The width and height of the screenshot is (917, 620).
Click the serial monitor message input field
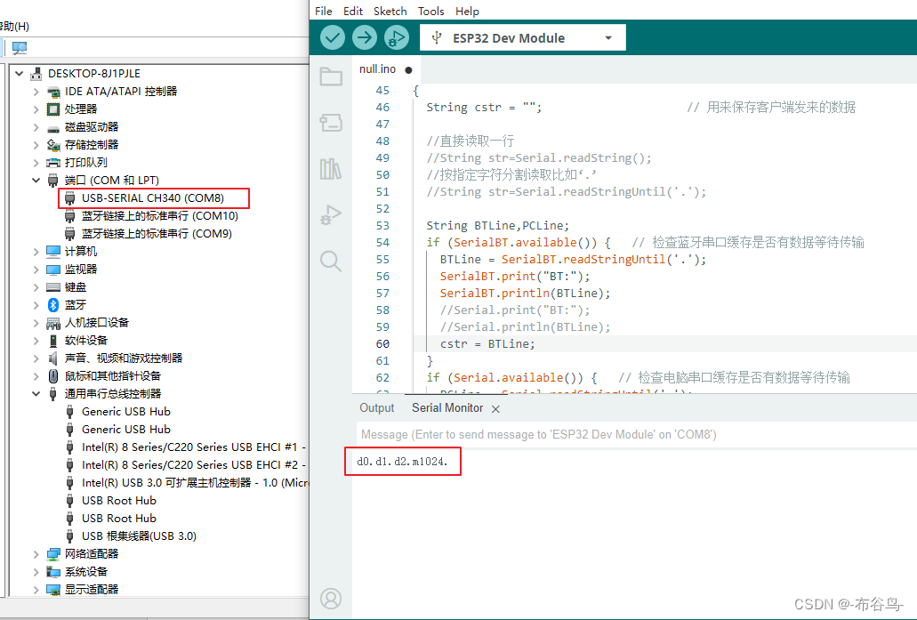coord(633,434)
